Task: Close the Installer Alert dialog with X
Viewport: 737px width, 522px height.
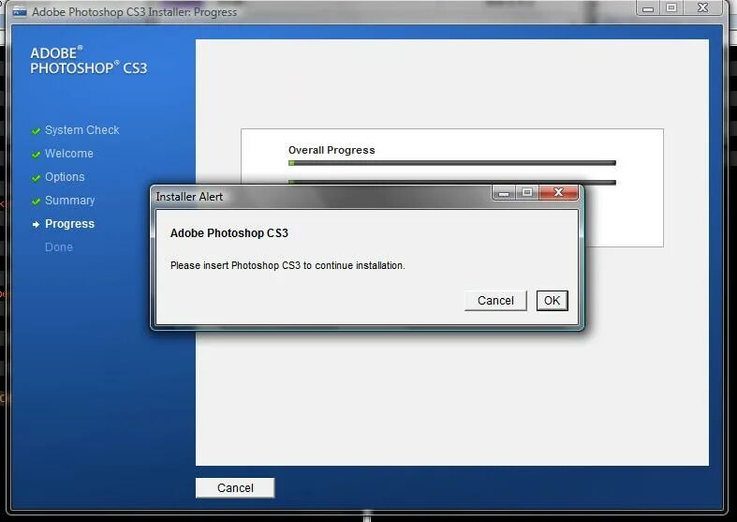Action: click(x=558, y=192)
